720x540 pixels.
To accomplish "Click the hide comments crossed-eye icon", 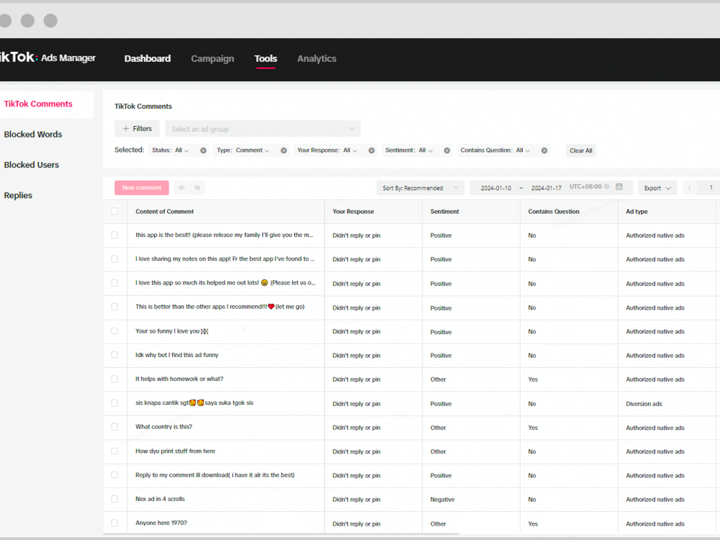I will [197, 188].
